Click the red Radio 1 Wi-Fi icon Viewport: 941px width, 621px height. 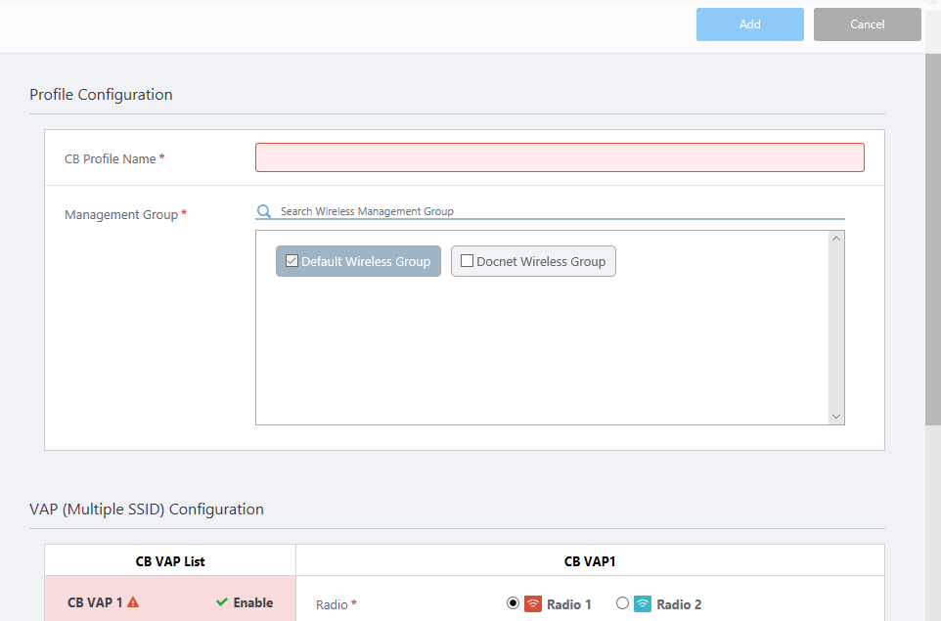click(533, 603)
